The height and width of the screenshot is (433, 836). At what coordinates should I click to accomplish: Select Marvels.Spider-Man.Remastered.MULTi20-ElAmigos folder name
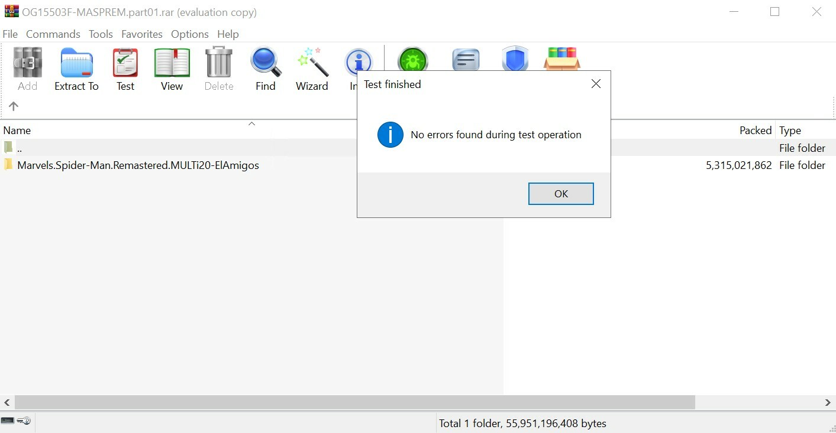[x=138, y=165]
